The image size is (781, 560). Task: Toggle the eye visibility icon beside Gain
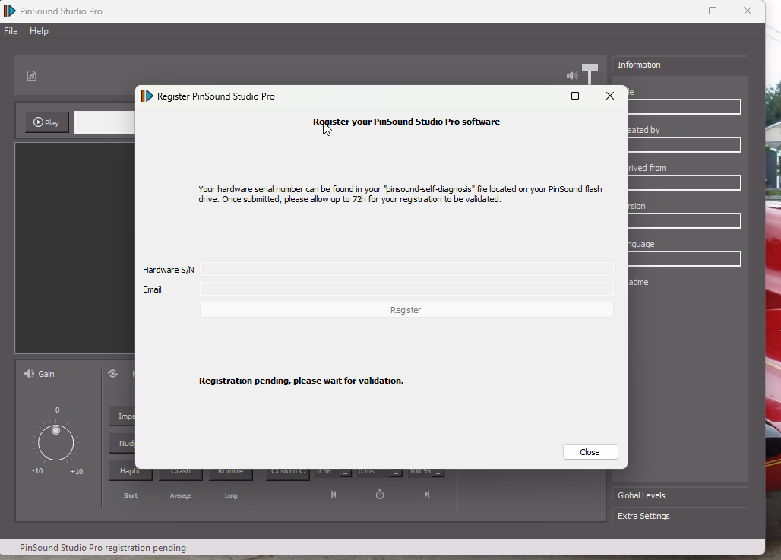pyautogui.click(x=112, y=374)
